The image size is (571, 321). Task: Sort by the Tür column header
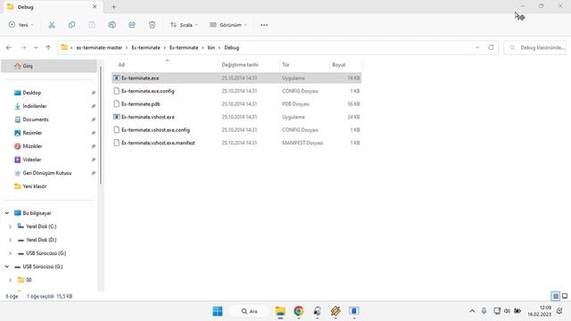[304, 64]
